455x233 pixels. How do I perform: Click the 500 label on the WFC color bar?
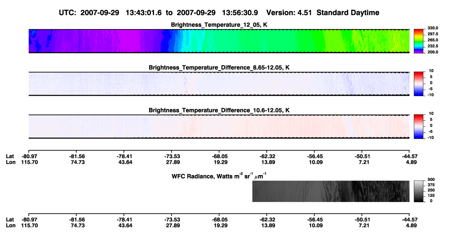pos(431,180)
